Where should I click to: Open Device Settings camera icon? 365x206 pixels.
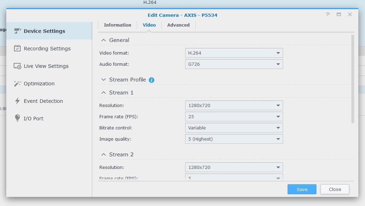[x=17, y=31]
